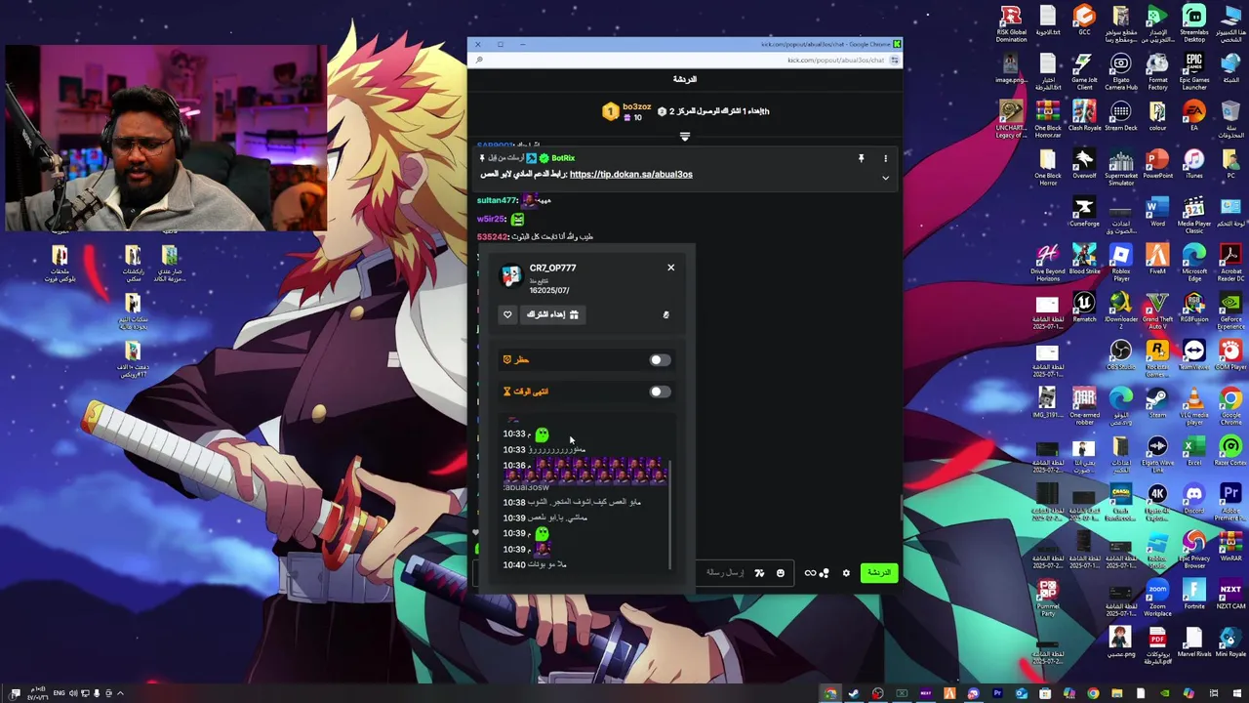This screenshot has width=1249, height=703.
Task: Open VLC media player desktop icon
Action: [1194, 404]
